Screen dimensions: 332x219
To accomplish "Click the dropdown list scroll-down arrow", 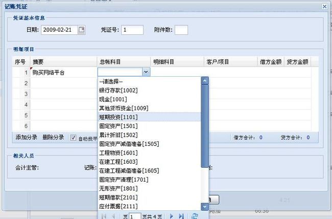I will [204, 207].
